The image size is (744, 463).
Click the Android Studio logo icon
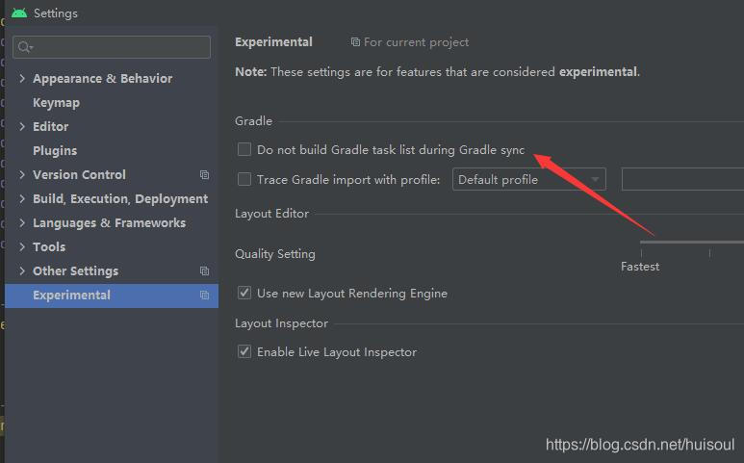point(19,13)
